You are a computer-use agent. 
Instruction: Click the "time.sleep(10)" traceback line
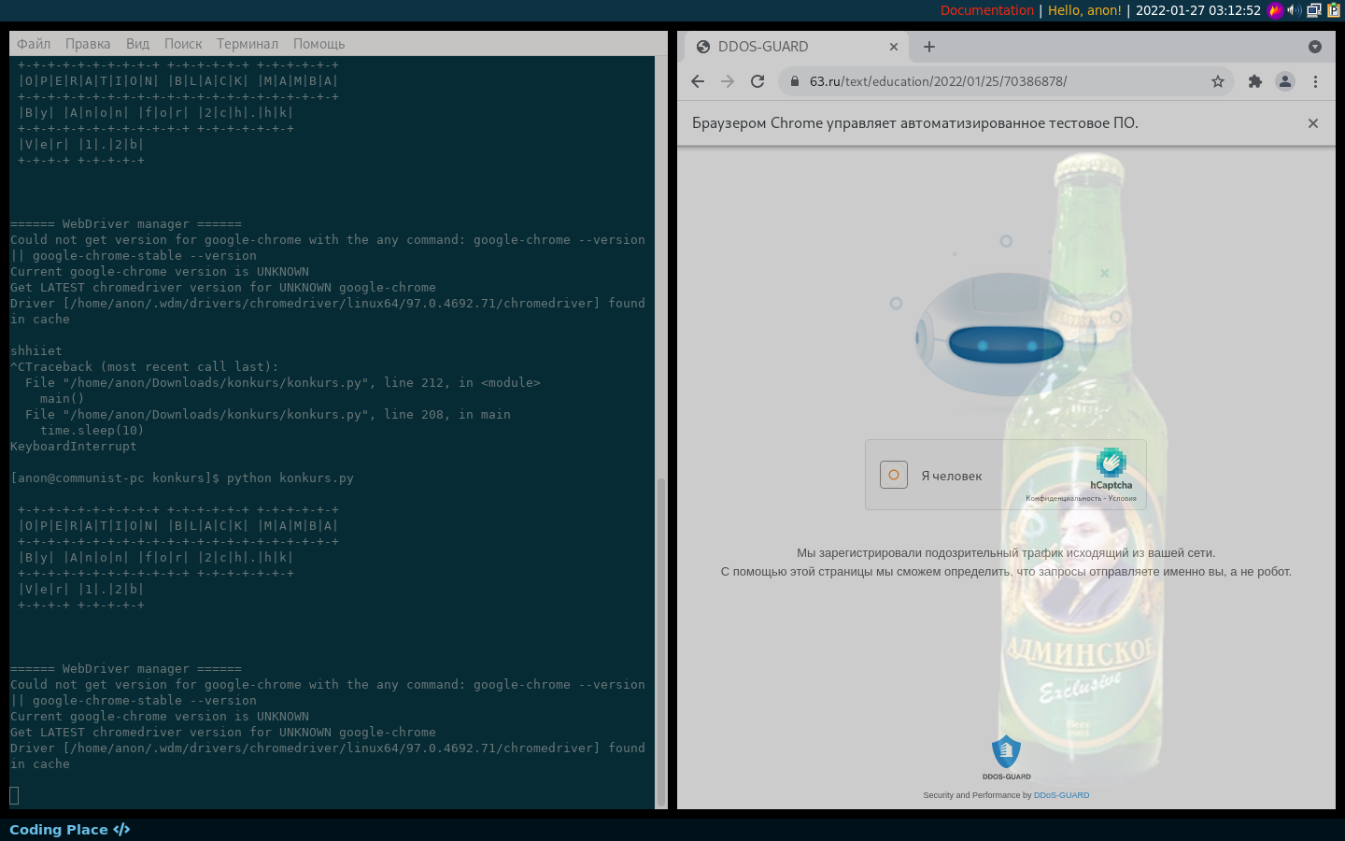[x=91, y=431]
